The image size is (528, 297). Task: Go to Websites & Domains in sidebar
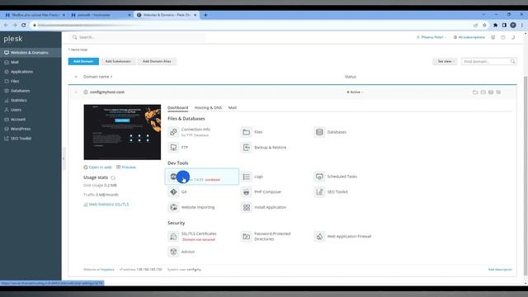pos(31,53)
